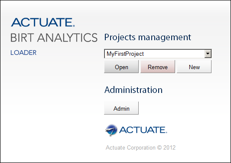Viewport: 231px width, 163px height.
Task: Click the blue Actuate sphere icon
Action: coord(111,130)
